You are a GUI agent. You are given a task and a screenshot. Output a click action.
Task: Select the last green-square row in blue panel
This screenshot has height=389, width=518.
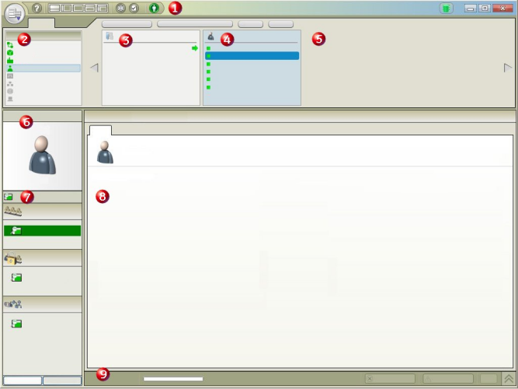[x=252, y=87]
